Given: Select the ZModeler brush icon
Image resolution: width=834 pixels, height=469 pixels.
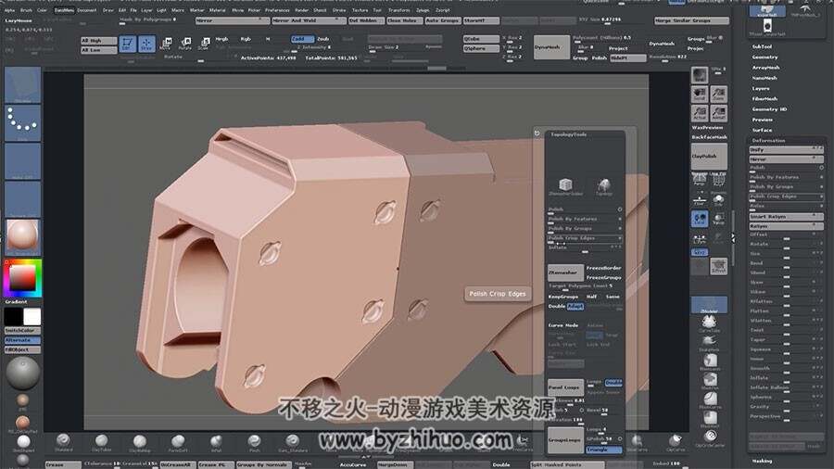Looking at the screenshot, I should 709,305.
